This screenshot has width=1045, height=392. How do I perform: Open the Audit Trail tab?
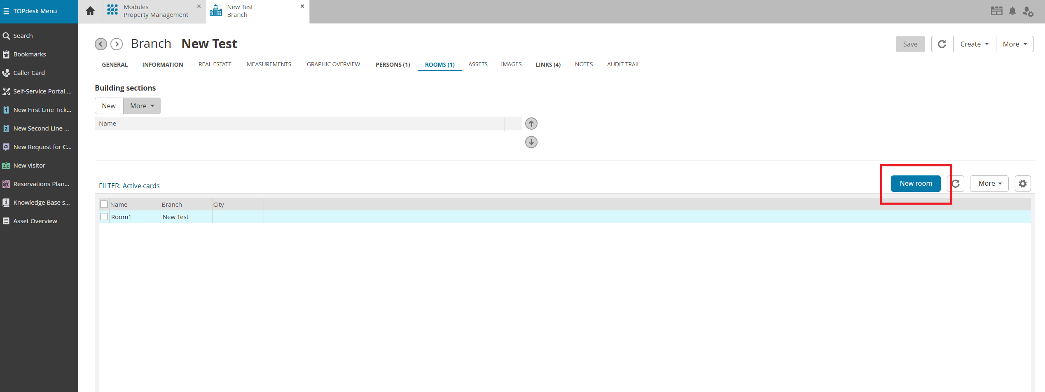click(x=623, y=64)
